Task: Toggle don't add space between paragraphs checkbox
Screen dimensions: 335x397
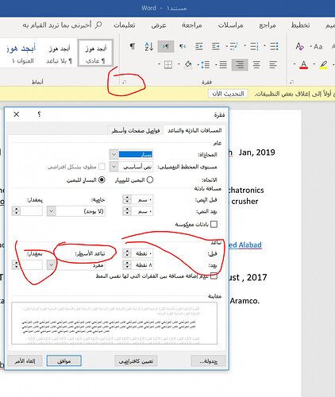Action: [214, 276]
